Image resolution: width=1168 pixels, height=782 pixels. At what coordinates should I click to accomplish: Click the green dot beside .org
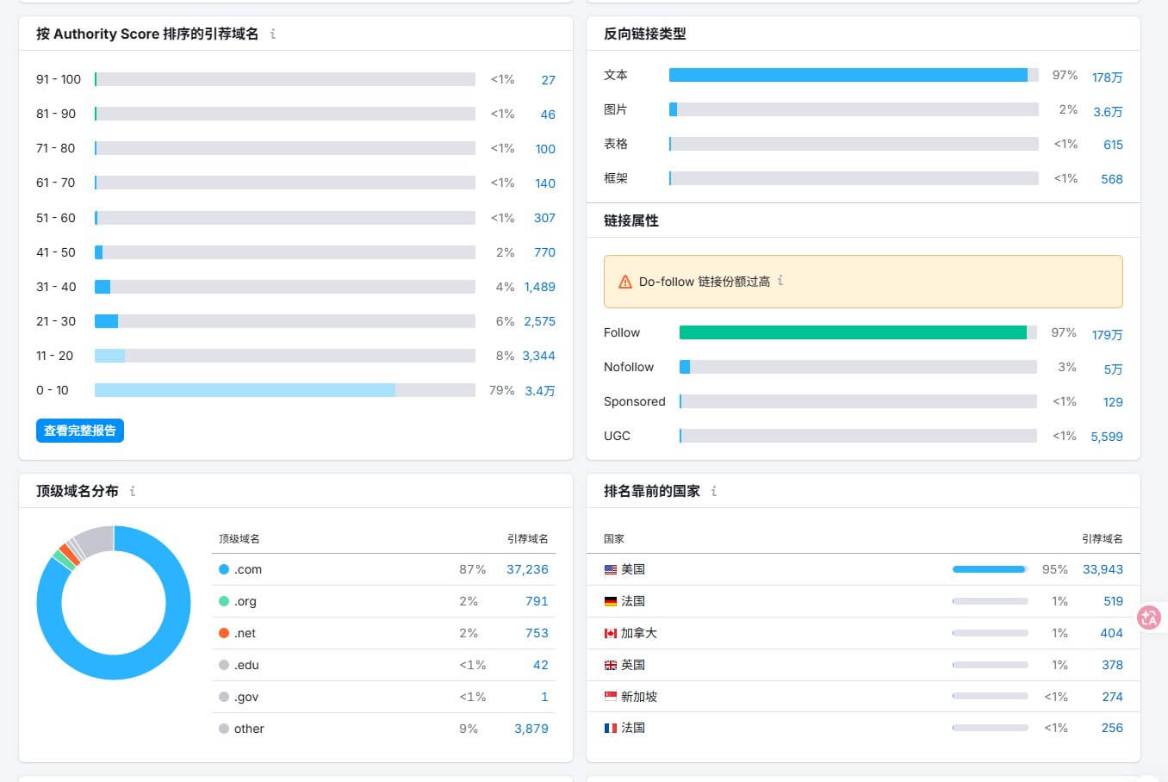(x=224, y=601)
